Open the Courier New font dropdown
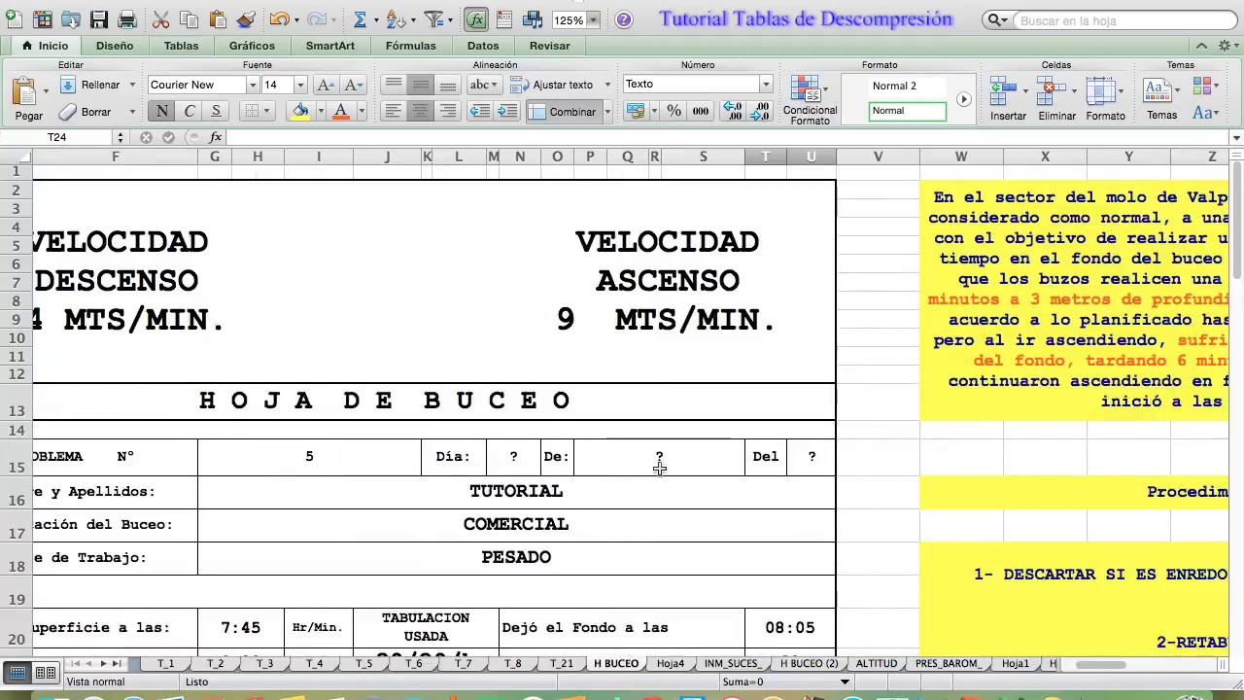Image resolution: width=1244 pixels, height=700 pixels. click(x=253, y=85)
